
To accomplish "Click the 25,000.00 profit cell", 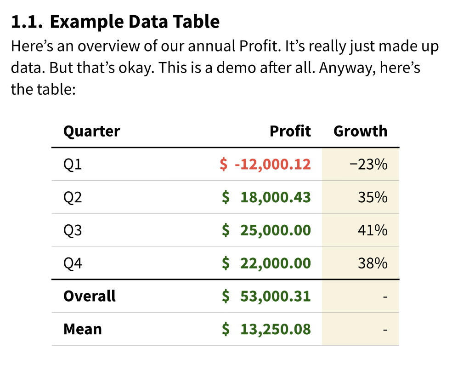I will pos(275,230).
